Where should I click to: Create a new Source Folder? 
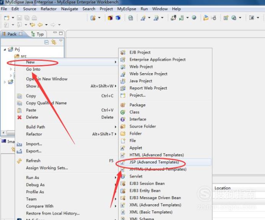(165, 126)
